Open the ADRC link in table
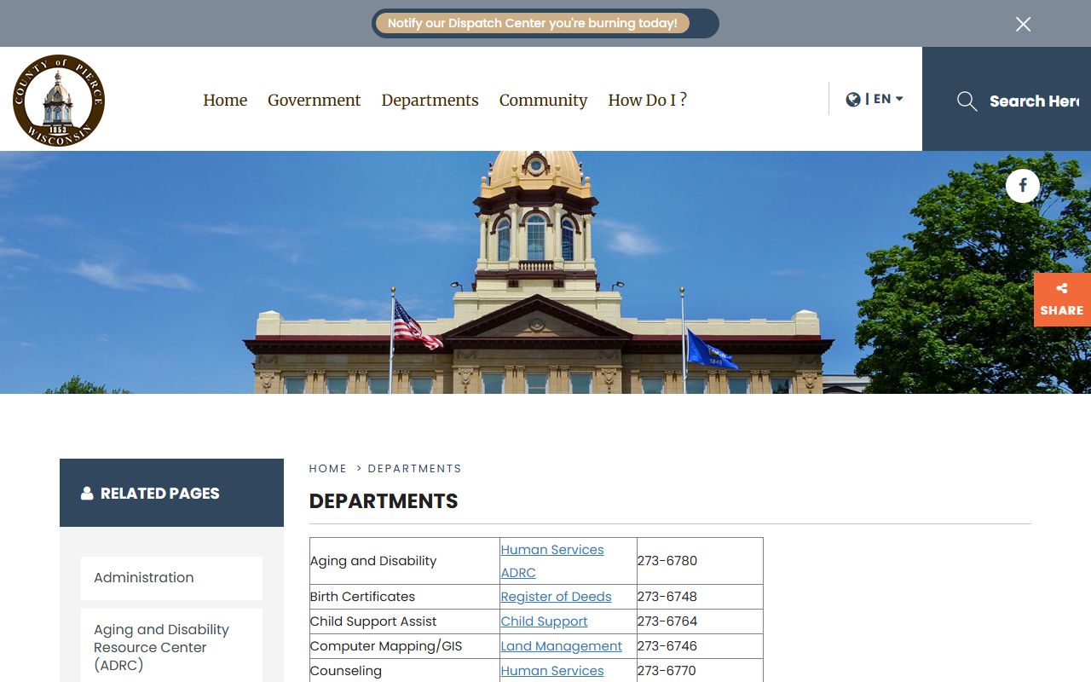 coord(518,573)
